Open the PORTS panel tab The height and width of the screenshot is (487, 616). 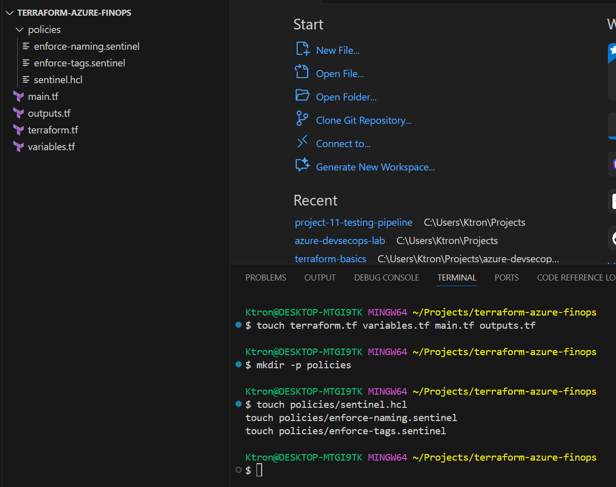[x=506, y=277]
